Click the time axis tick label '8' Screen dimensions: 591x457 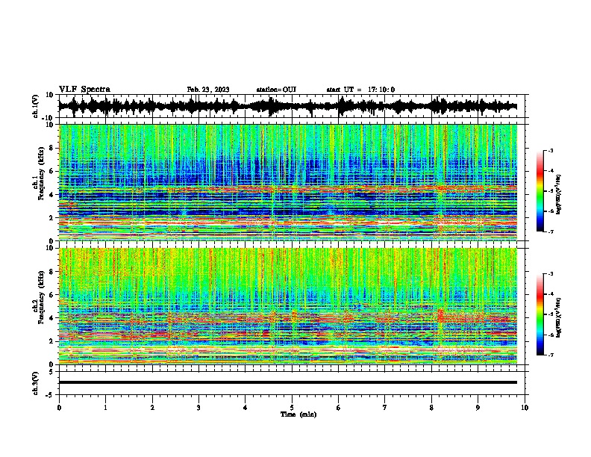(x=431, y=408)
